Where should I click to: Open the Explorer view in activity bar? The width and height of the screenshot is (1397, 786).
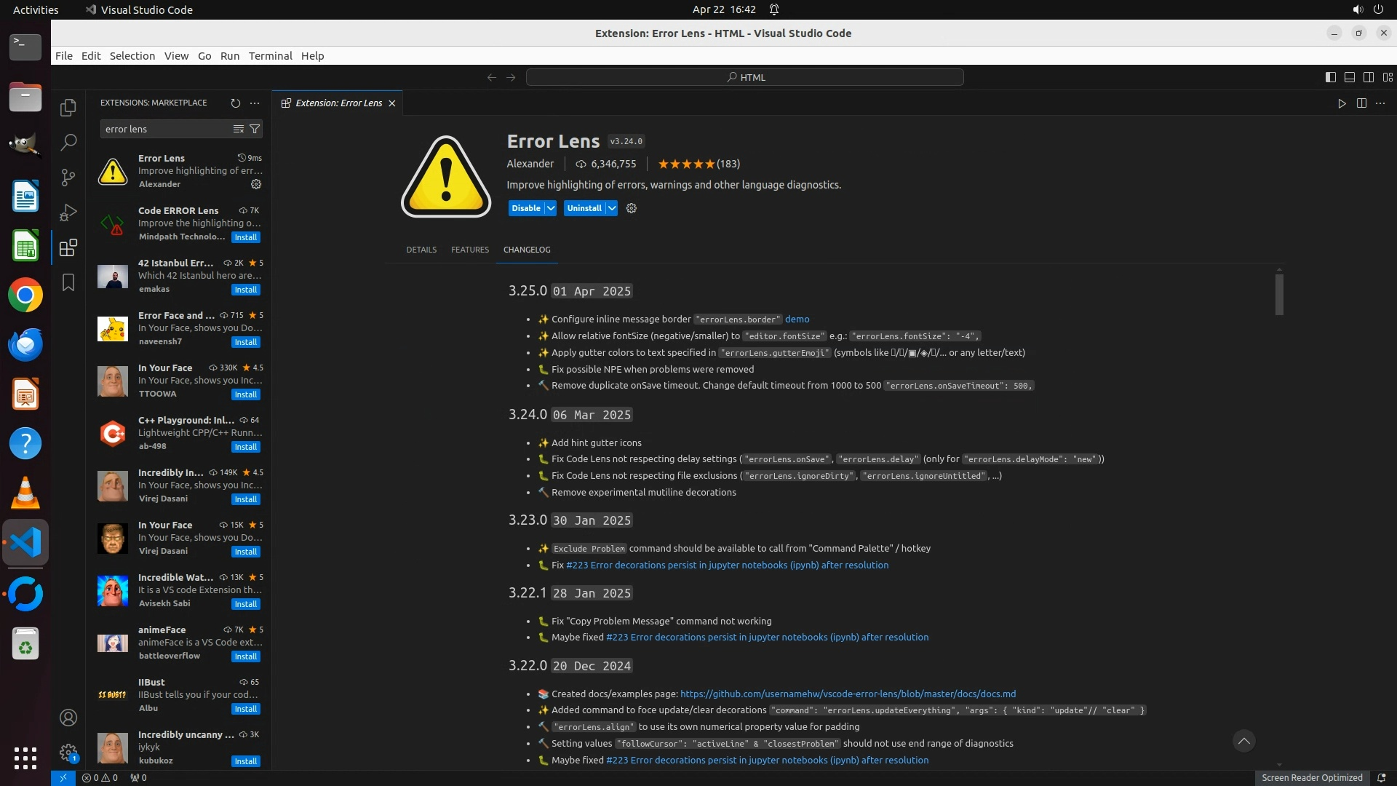point(68,108)
